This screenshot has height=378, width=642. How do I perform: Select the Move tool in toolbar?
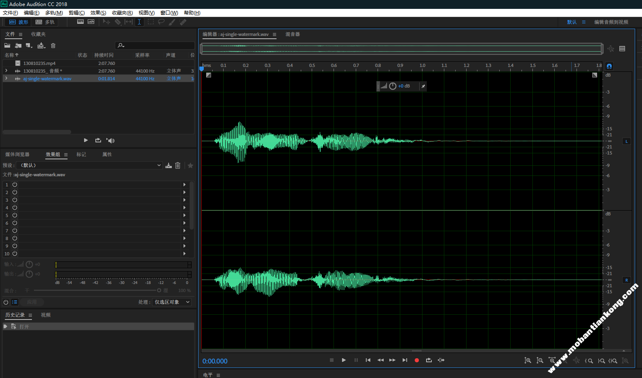point(106,22)
